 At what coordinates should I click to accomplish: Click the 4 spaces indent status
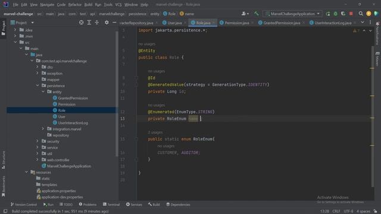363,212
